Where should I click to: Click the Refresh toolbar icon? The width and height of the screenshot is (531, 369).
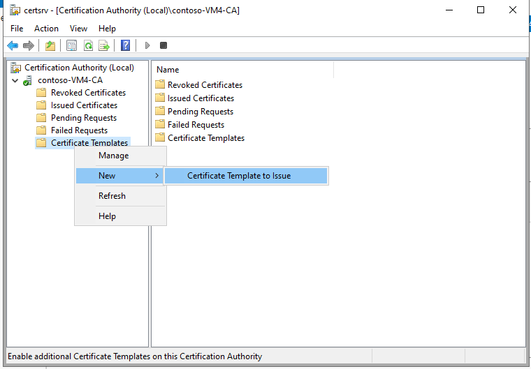point(88,45)
